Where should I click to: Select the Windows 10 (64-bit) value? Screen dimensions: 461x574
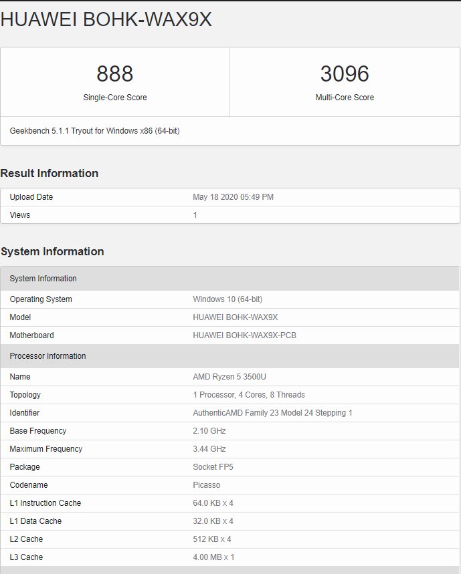(x=227, y=299)
